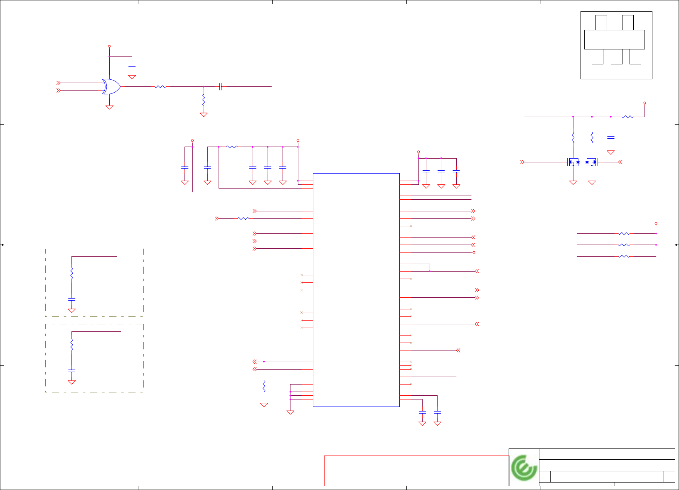
Task: Pick the capacitor beside the MOSFET pull-up resistors
Action: tap(611, 137)
